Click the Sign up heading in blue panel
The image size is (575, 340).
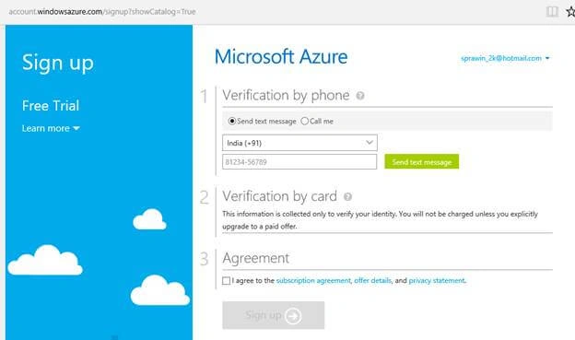point(58,63)
